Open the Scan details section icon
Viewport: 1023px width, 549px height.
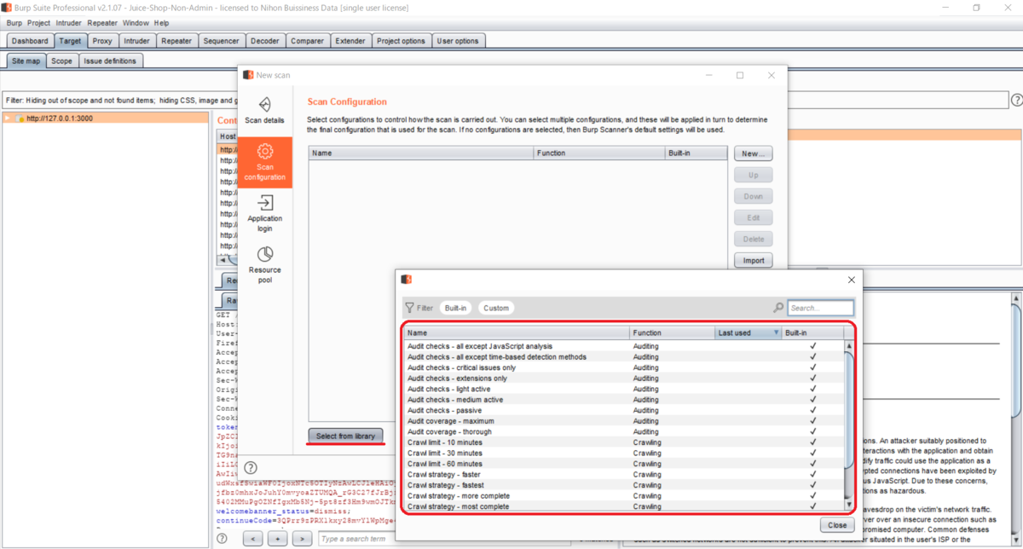coord(265,105)
